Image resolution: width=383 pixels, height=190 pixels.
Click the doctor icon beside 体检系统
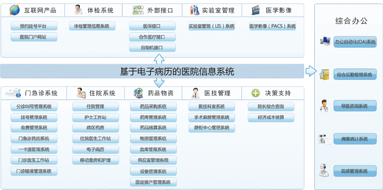(x=78, y=10)
